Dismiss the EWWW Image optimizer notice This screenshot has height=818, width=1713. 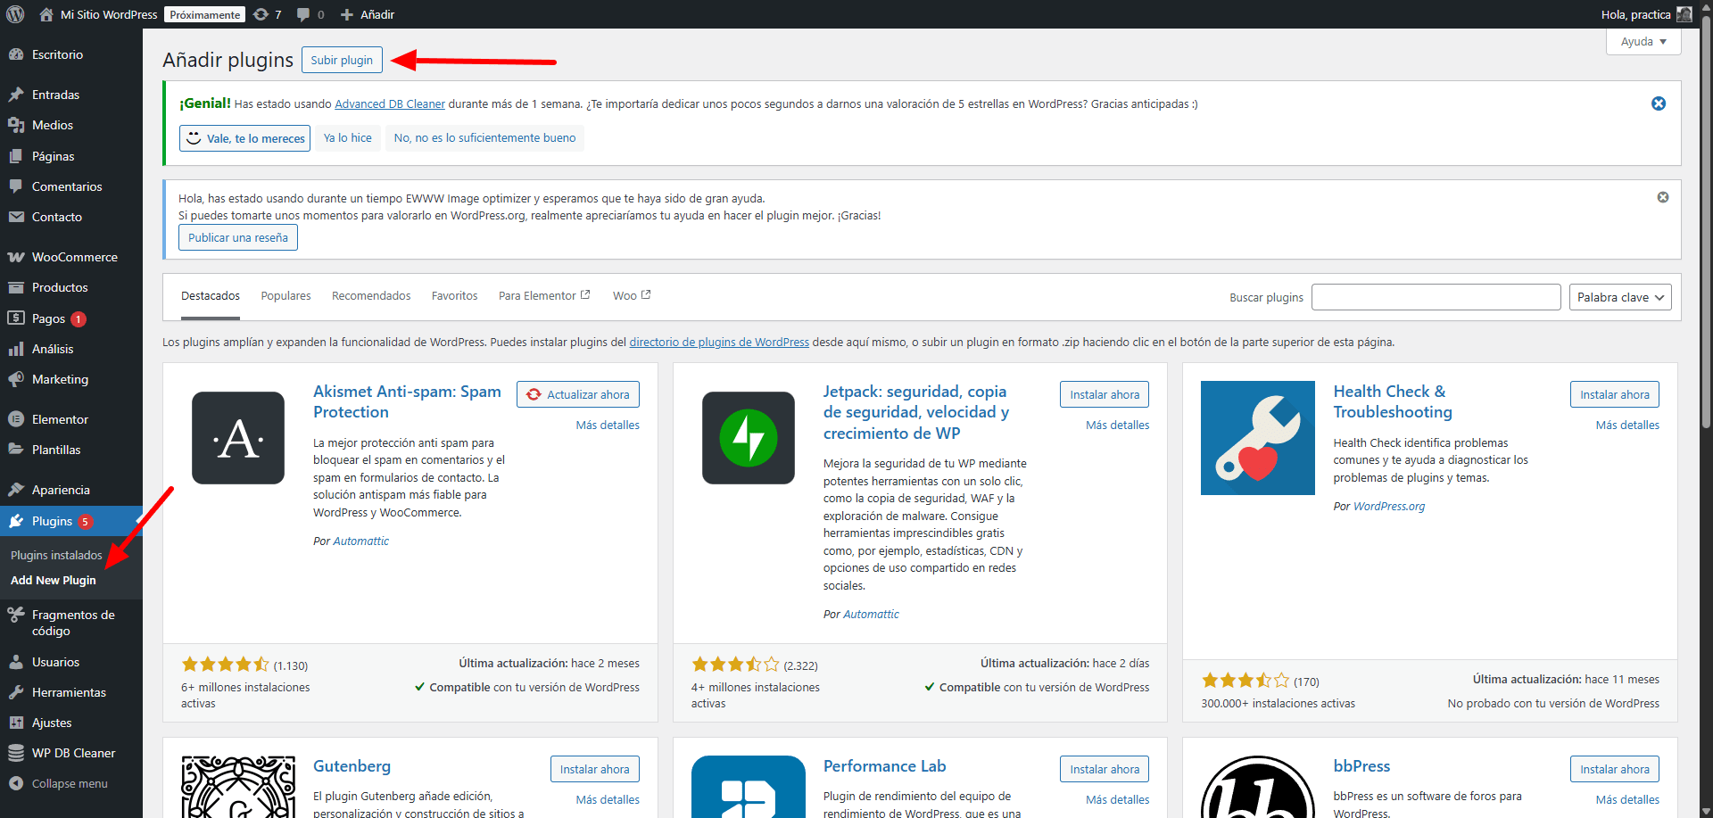click(x=1663, y=197)
